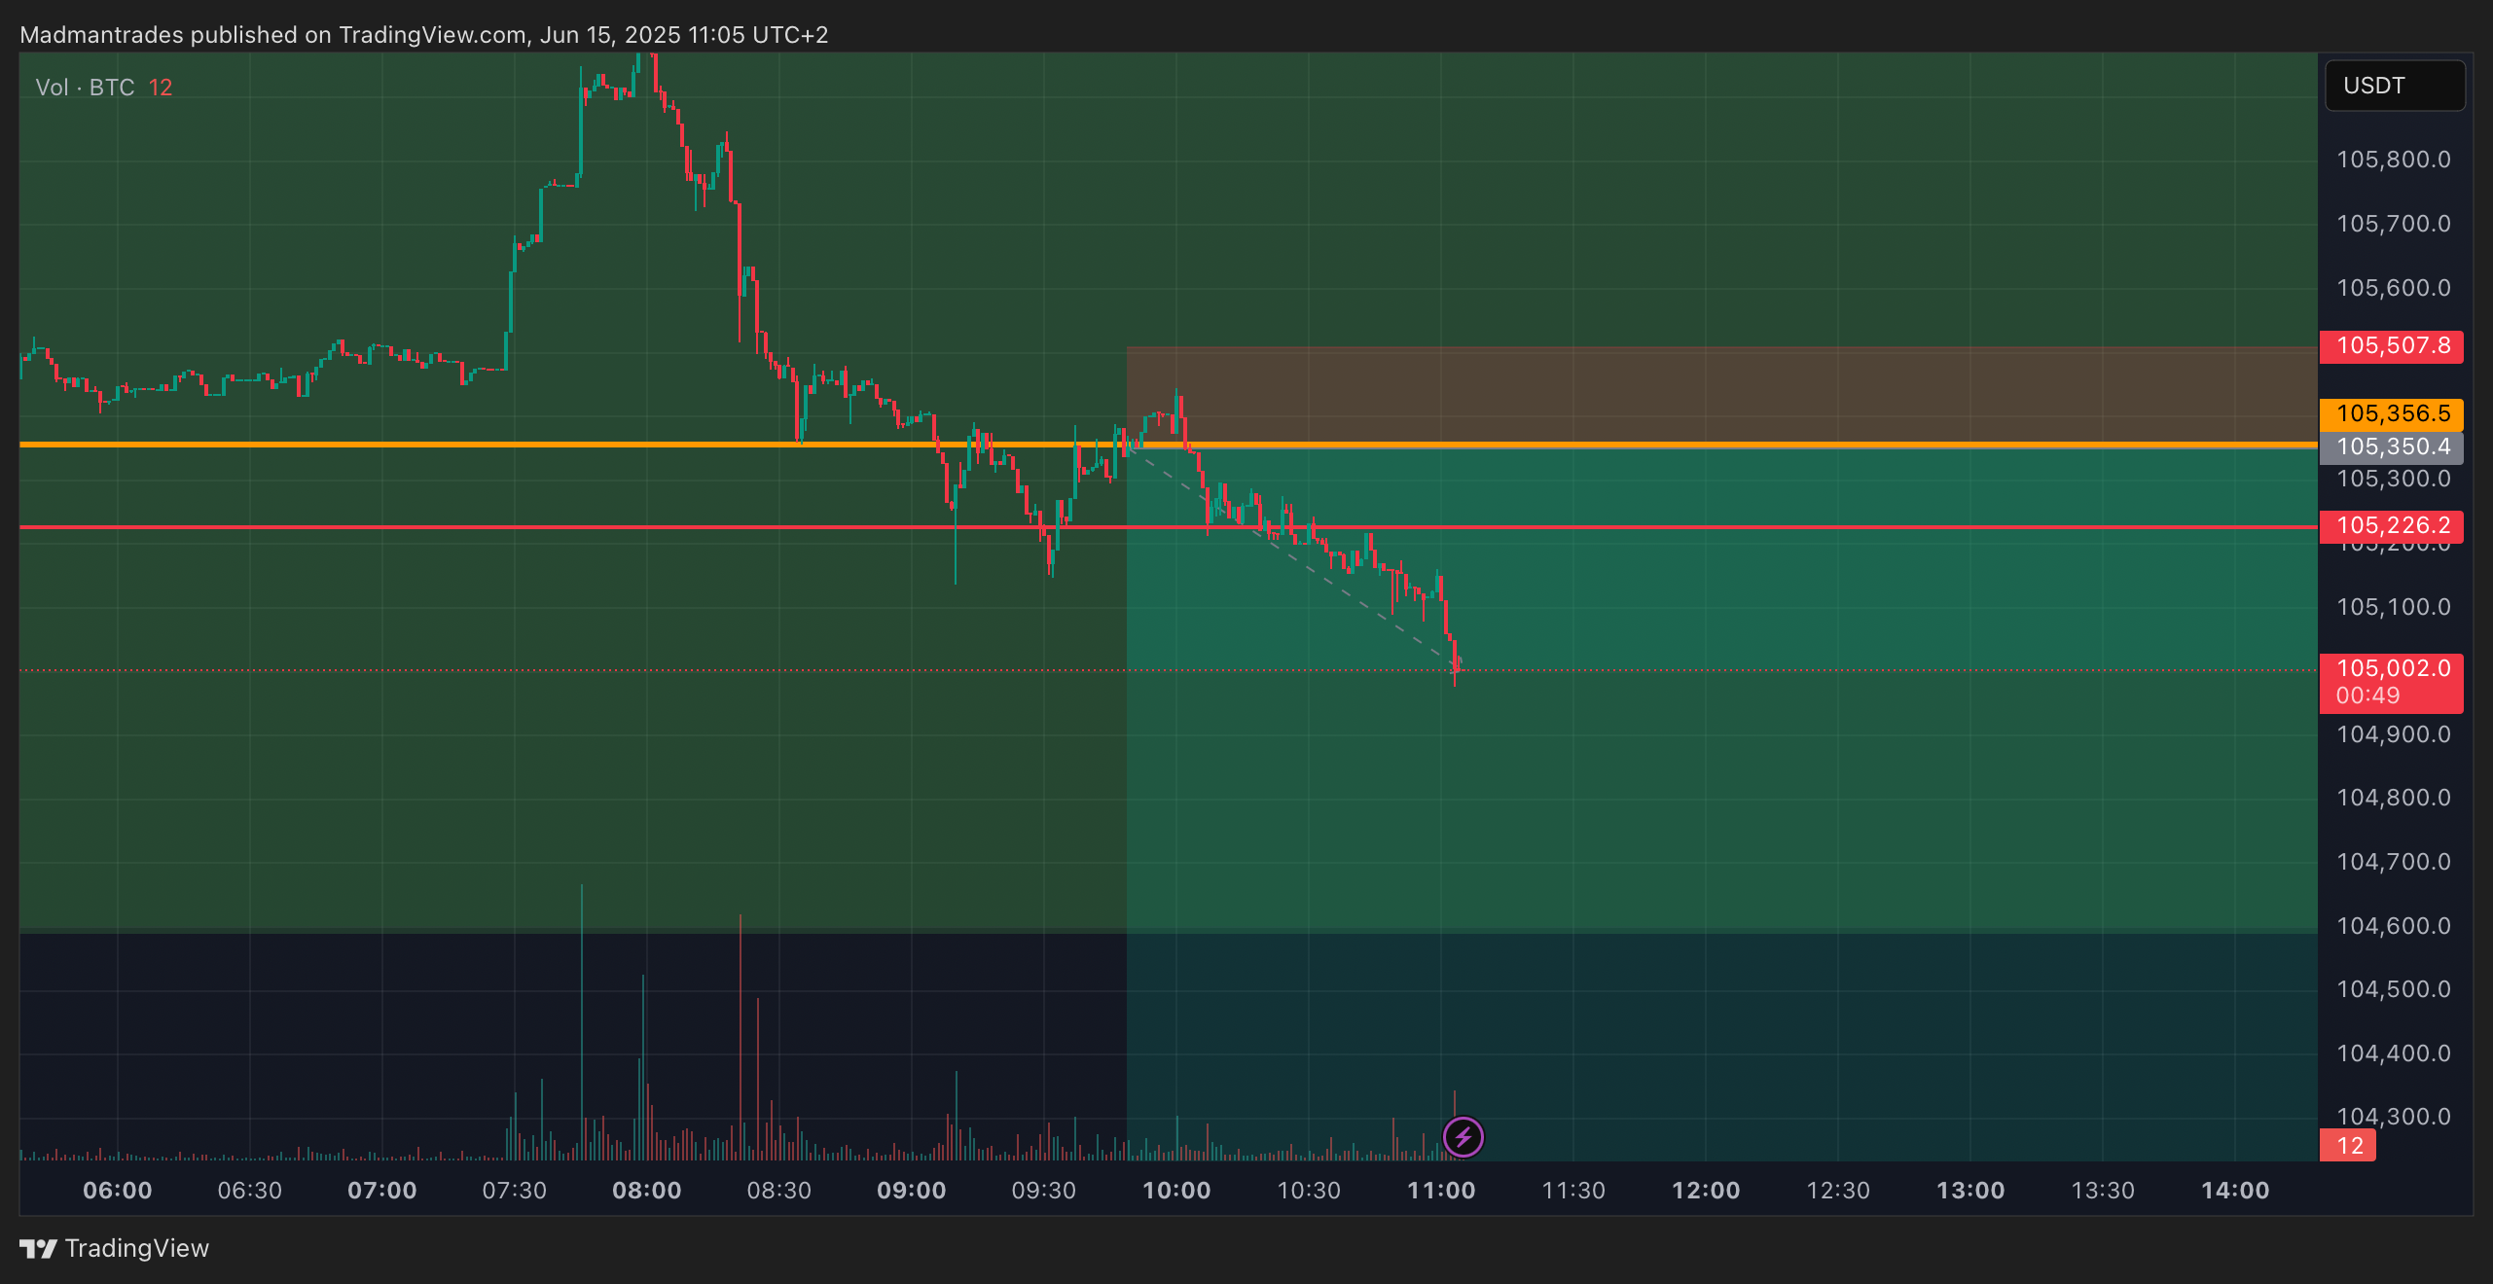Click the current price label 105,002.0
The height and width of the screenshot is (1284, 2493).
point(2393,668)
